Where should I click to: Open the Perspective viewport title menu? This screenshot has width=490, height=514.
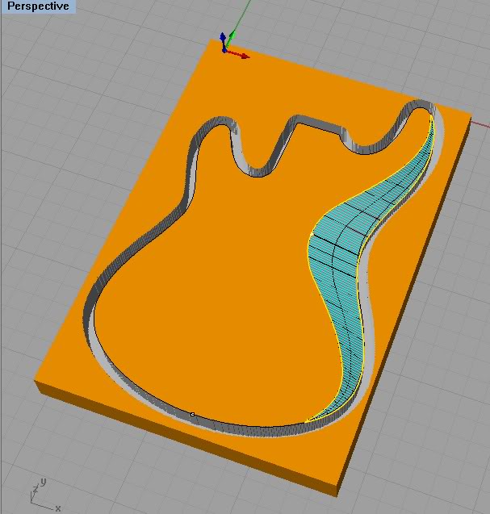point(38,6)
